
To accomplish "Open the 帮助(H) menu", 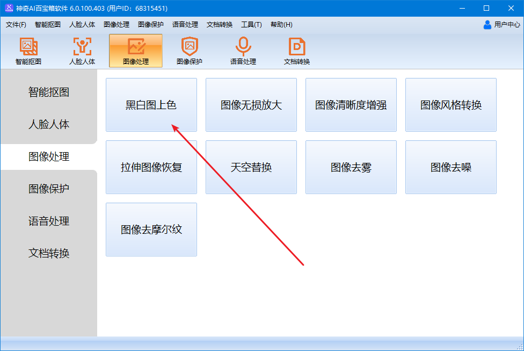I will click(281, 24).
